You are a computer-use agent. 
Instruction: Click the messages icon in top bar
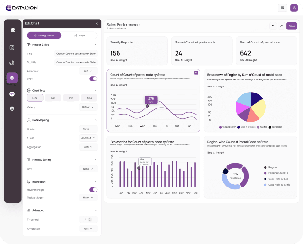click(282, 8)
